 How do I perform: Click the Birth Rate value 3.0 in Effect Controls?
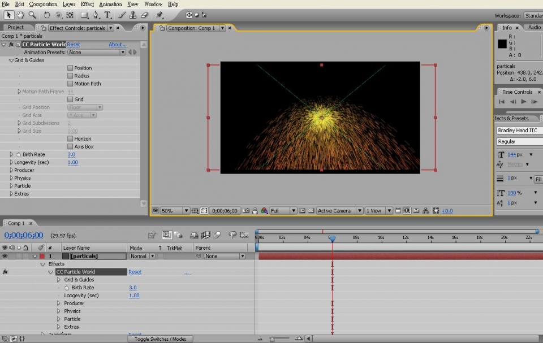pos(71,154)
